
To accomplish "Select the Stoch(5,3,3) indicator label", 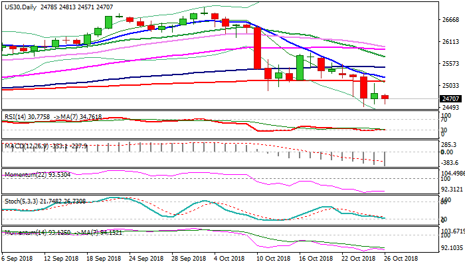I will coord(24,202).
